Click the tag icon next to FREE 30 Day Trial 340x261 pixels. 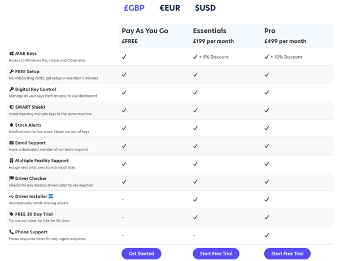[11, 214]
